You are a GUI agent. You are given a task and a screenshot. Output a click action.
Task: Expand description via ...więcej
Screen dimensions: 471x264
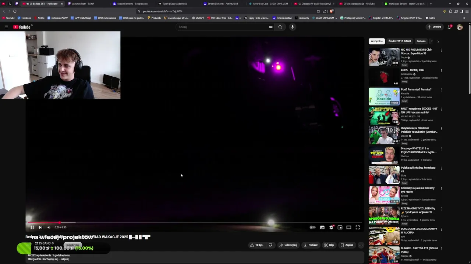click(x=64, y=259)
